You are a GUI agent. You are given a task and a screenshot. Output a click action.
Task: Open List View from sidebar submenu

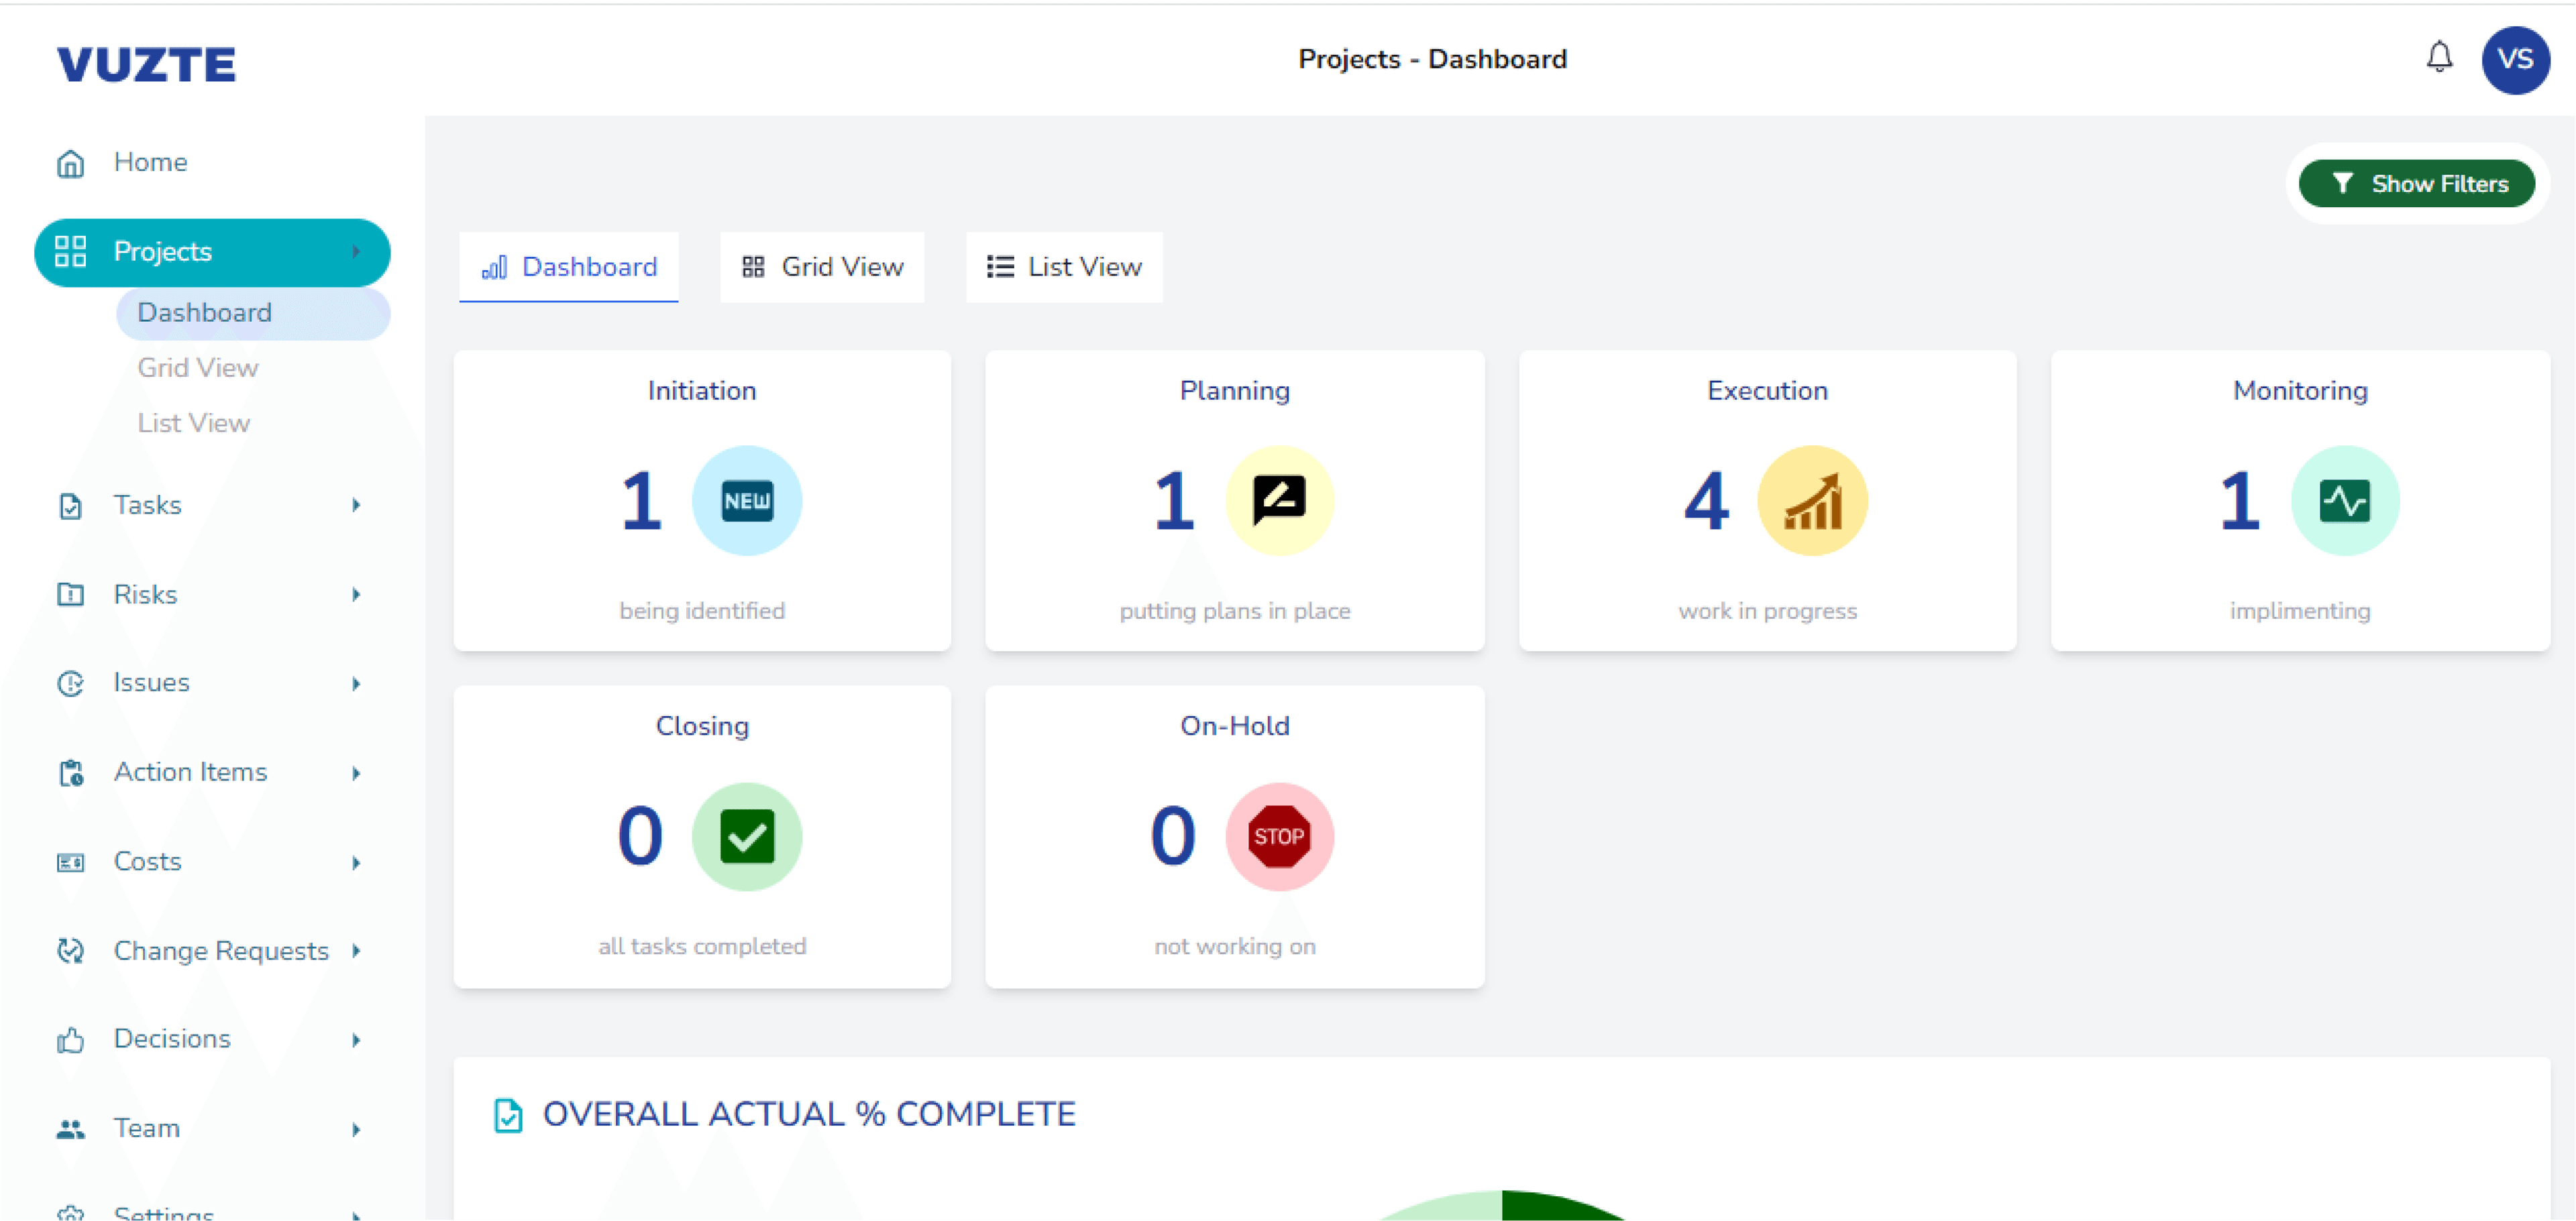(x=193, y=422)
